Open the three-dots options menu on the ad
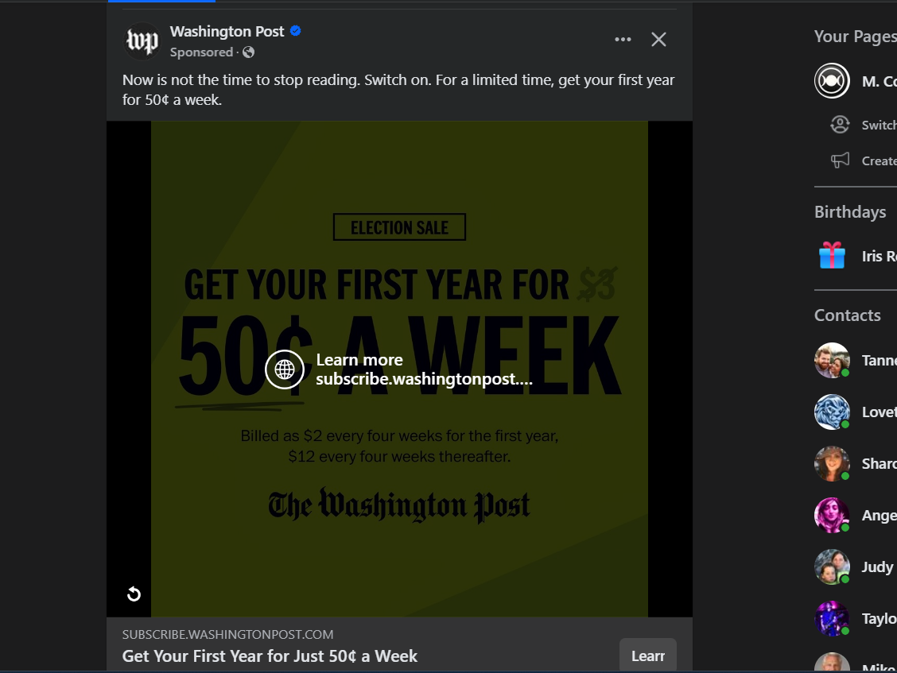Screen dimensions: 897x673 623,38
